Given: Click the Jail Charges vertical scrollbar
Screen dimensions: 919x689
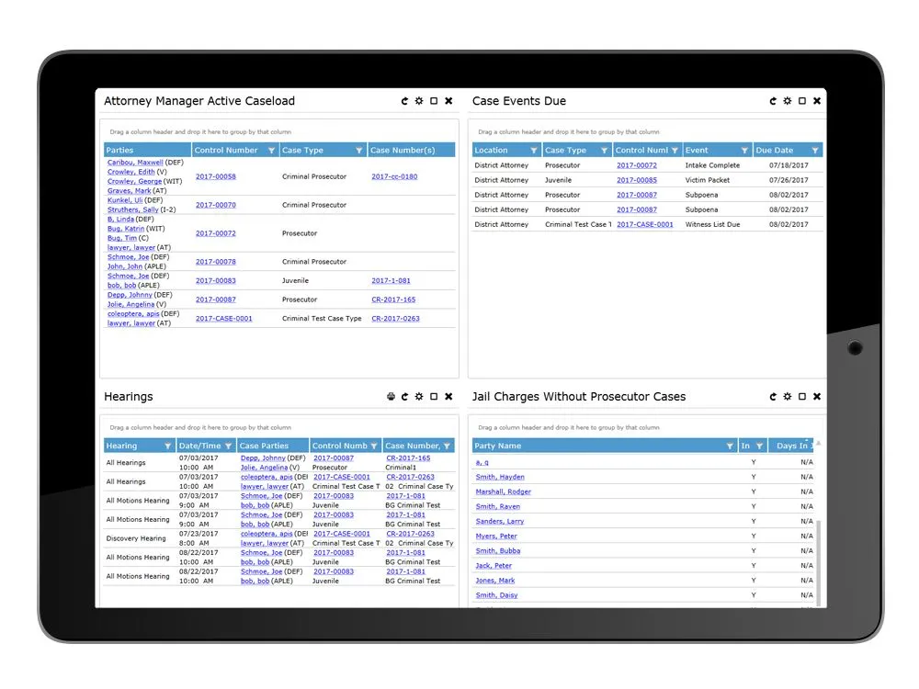Looking at the screenshot, I should [818, 551].
